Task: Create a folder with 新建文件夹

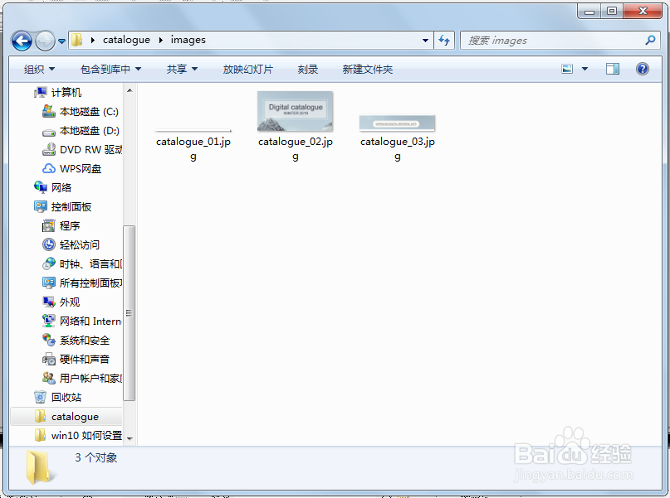Action: 368,69
